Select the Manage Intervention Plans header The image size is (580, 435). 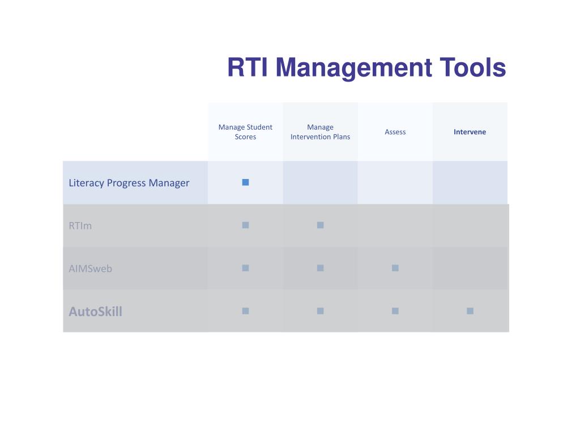point(320,131)
